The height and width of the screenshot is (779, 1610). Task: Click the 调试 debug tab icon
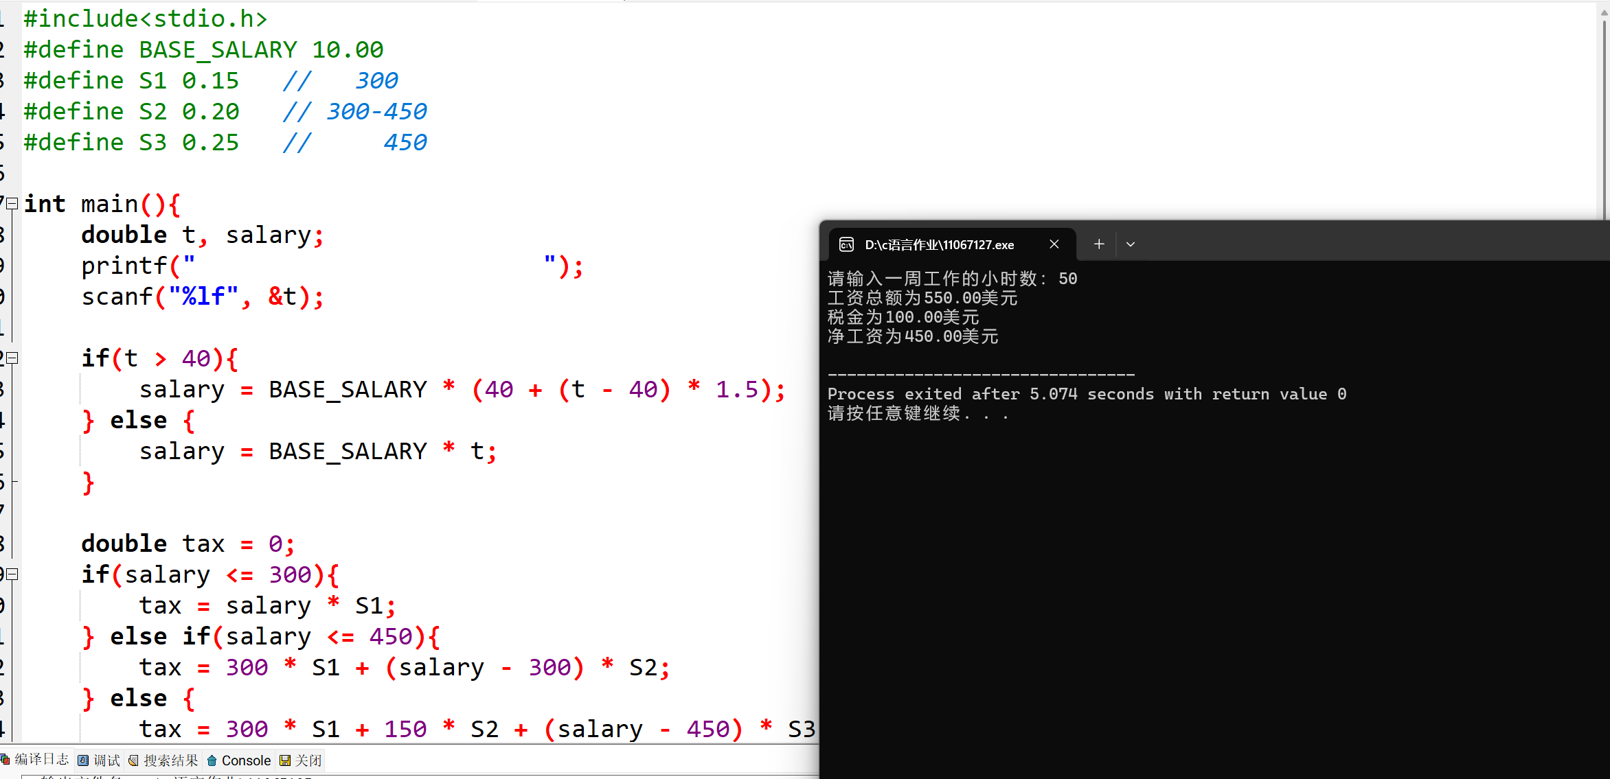coord(83,760)
